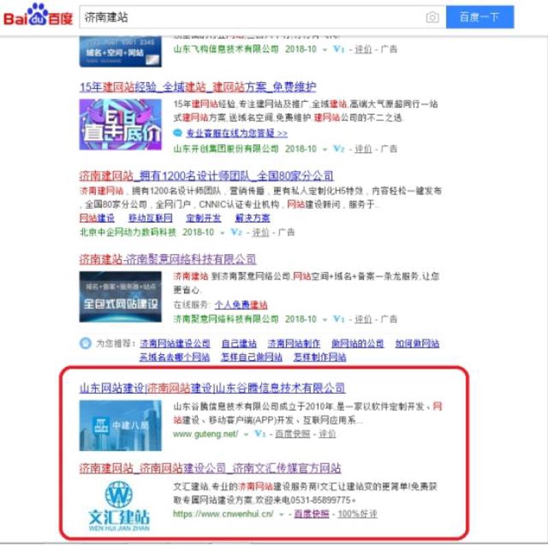The height and width of the screenshot is (545, 548).
Task: Expand dropdown arrow after www.cnwenhui.cn
Action: coord(282,515)
